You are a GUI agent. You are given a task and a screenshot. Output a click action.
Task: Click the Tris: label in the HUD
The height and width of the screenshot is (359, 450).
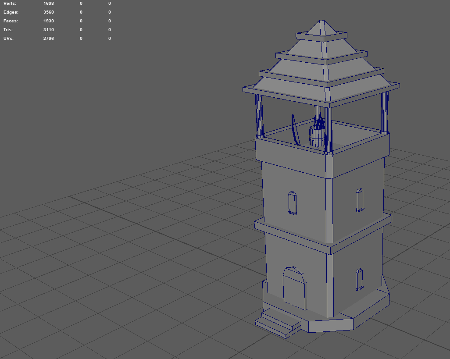click(8, 29)
